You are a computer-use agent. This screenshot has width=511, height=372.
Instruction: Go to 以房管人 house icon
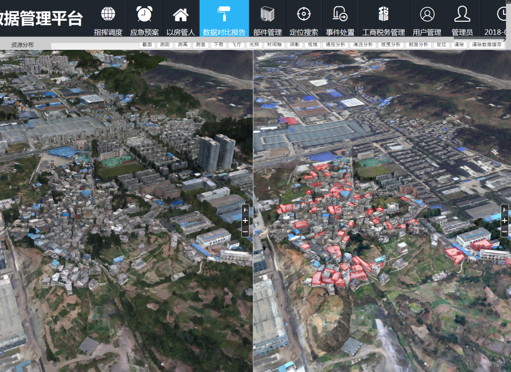pos(180,14)
